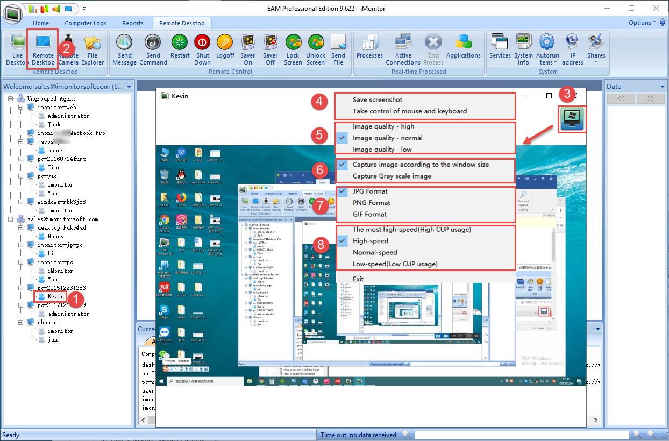Select user Jack in the tree
Viewport: 669px width, 441px height.
click(54, 124)
